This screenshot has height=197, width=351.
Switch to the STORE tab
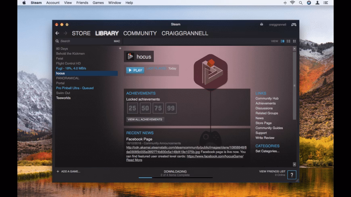click(81, 33)
